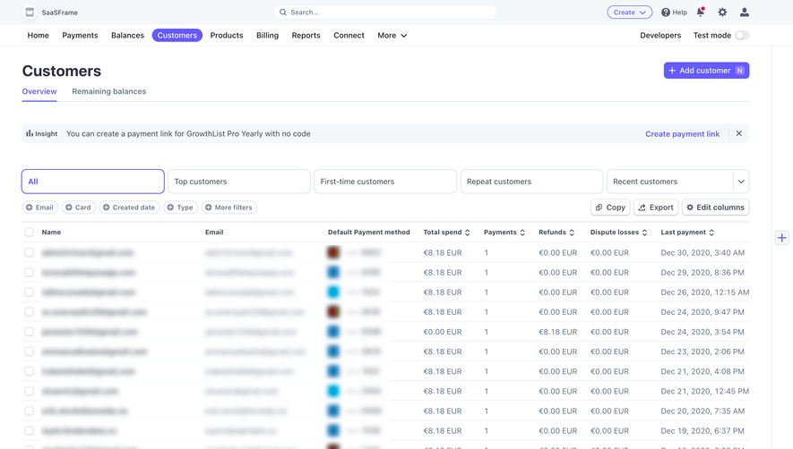
Task: Open the settings gear icon
Action: (722, 13)
